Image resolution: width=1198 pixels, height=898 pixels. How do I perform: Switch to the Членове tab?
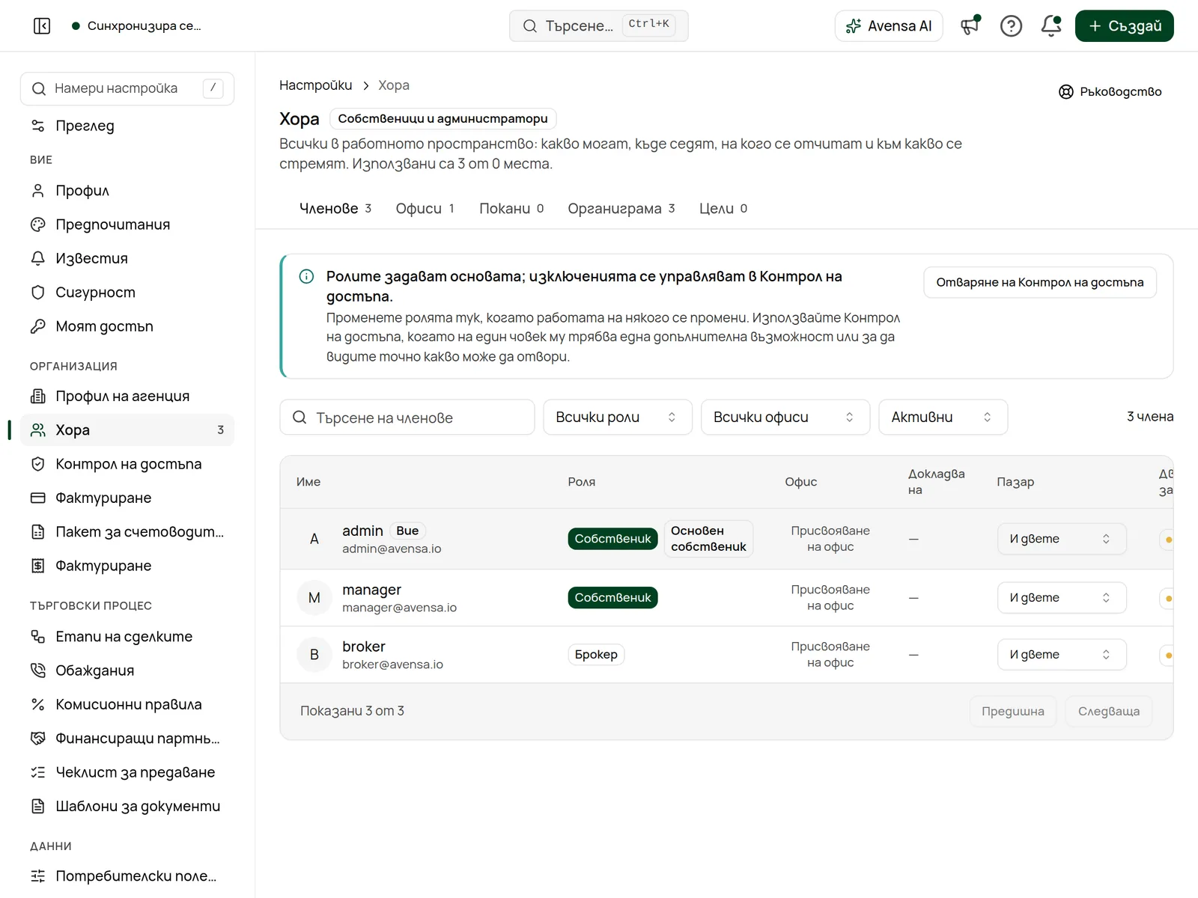coord(335,208)
